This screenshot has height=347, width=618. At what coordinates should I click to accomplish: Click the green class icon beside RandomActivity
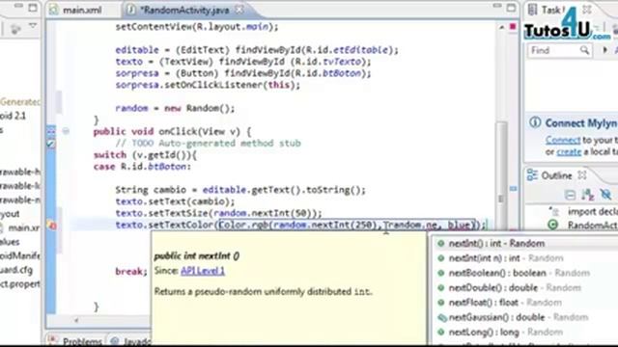553,225
